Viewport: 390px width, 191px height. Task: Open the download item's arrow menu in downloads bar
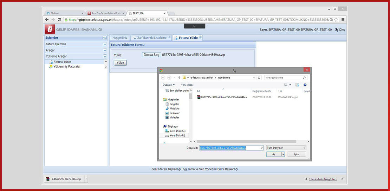[86, 178]
